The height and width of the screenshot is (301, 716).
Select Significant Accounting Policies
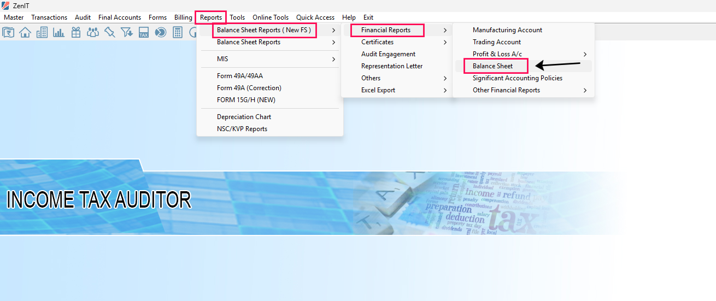(517, 78)
